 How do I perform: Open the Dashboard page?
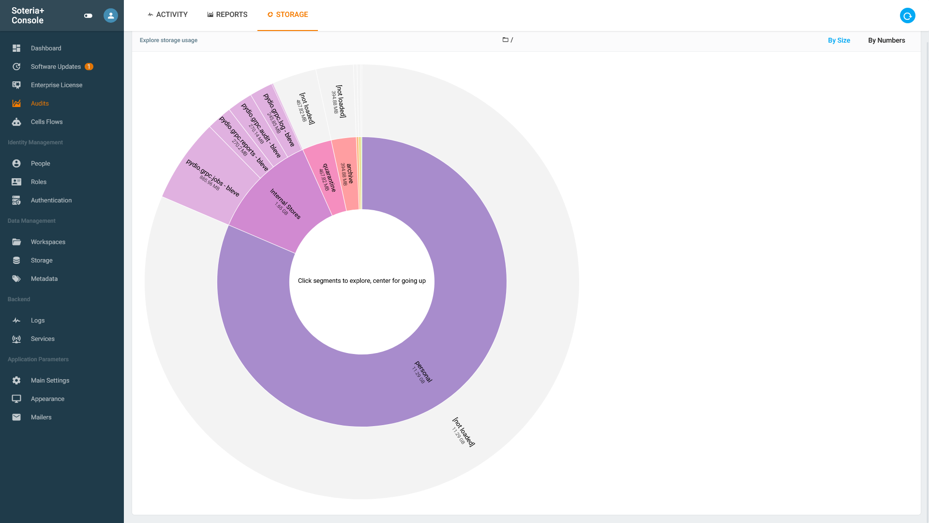pos(46,48)
